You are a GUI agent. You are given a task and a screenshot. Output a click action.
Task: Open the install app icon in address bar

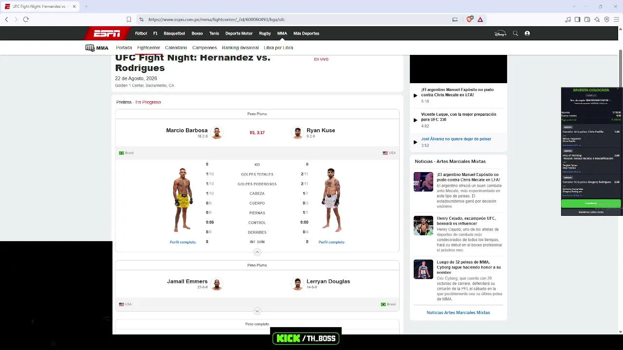pos(455,19)
